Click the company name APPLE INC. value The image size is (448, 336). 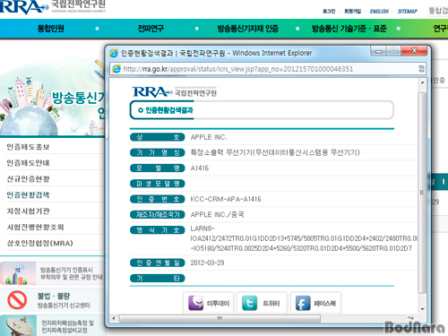click(209, 137)
